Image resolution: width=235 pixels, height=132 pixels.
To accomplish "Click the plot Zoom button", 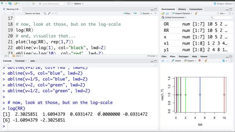I will click(176, 61).
